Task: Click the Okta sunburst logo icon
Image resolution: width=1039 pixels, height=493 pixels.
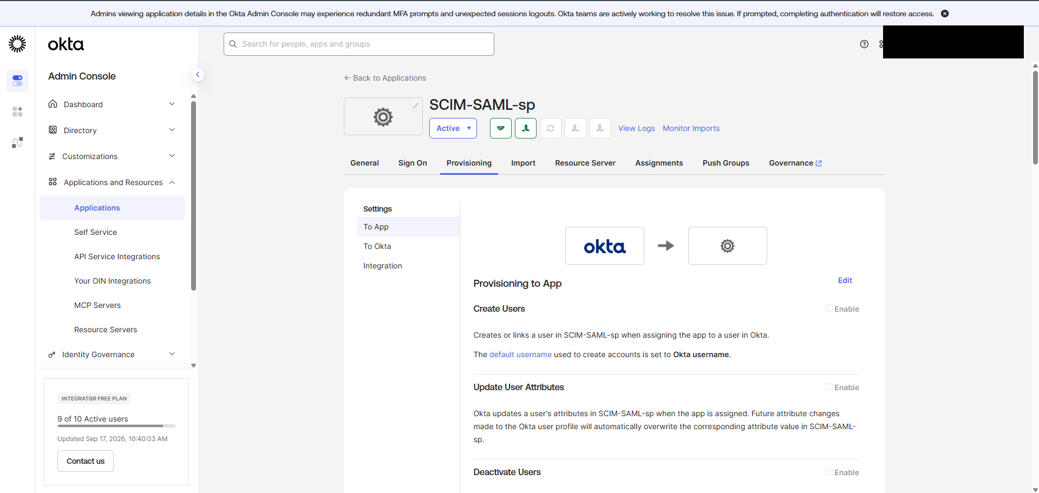Action: 17,44
